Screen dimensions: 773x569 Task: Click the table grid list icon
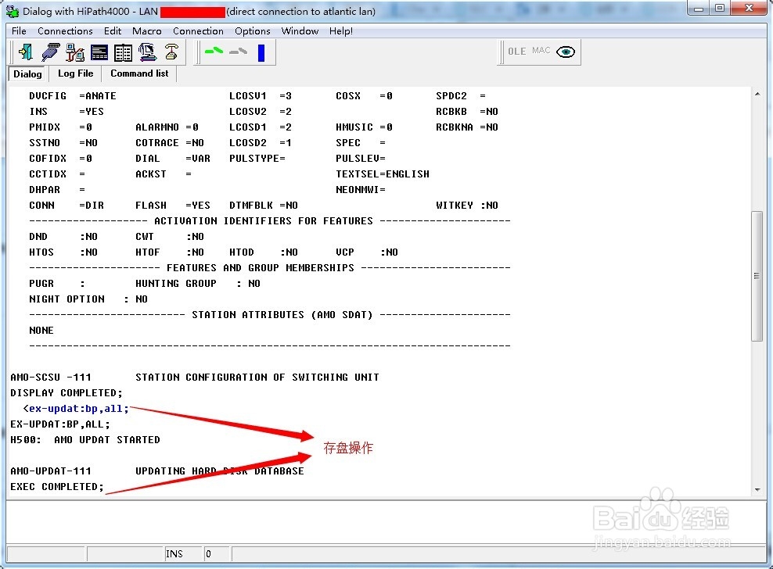pyautogui.click(x=124, y=52)
